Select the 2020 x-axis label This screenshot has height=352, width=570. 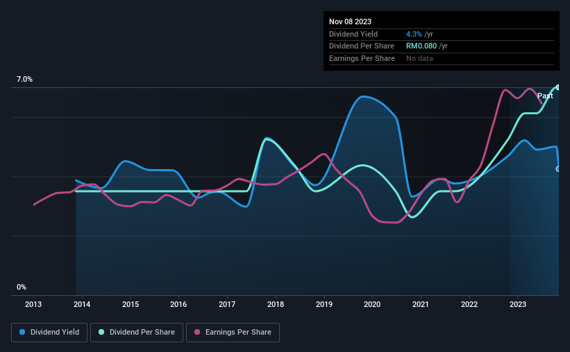tap(372, 304)
